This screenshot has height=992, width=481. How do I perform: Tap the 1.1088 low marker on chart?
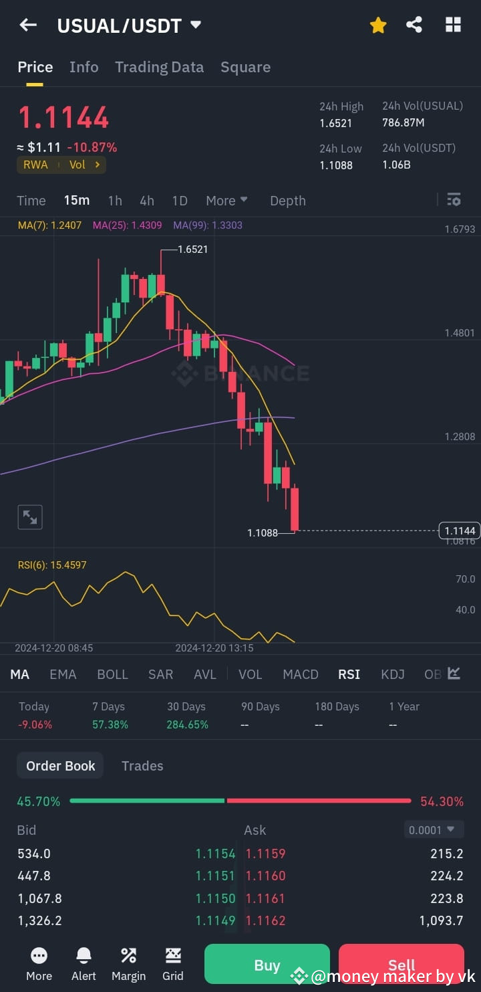coord(263,533)
